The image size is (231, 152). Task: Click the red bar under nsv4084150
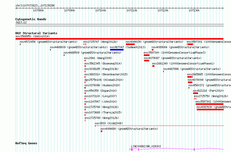coord(130,44)
